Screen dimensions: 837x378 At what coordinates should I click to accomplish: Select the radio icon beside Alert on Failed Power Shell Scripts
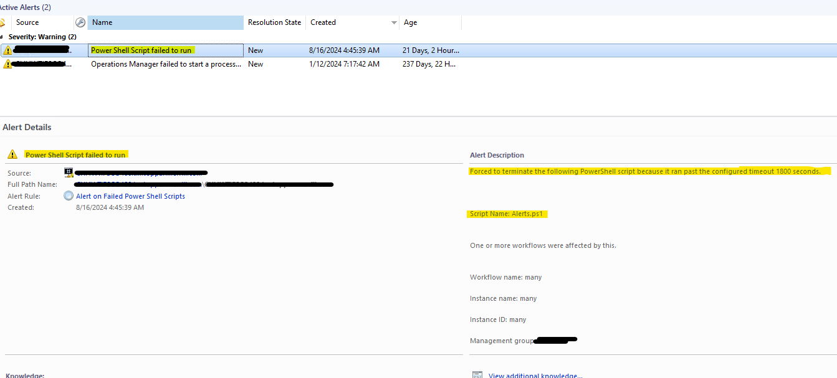(x=68, y=196)
